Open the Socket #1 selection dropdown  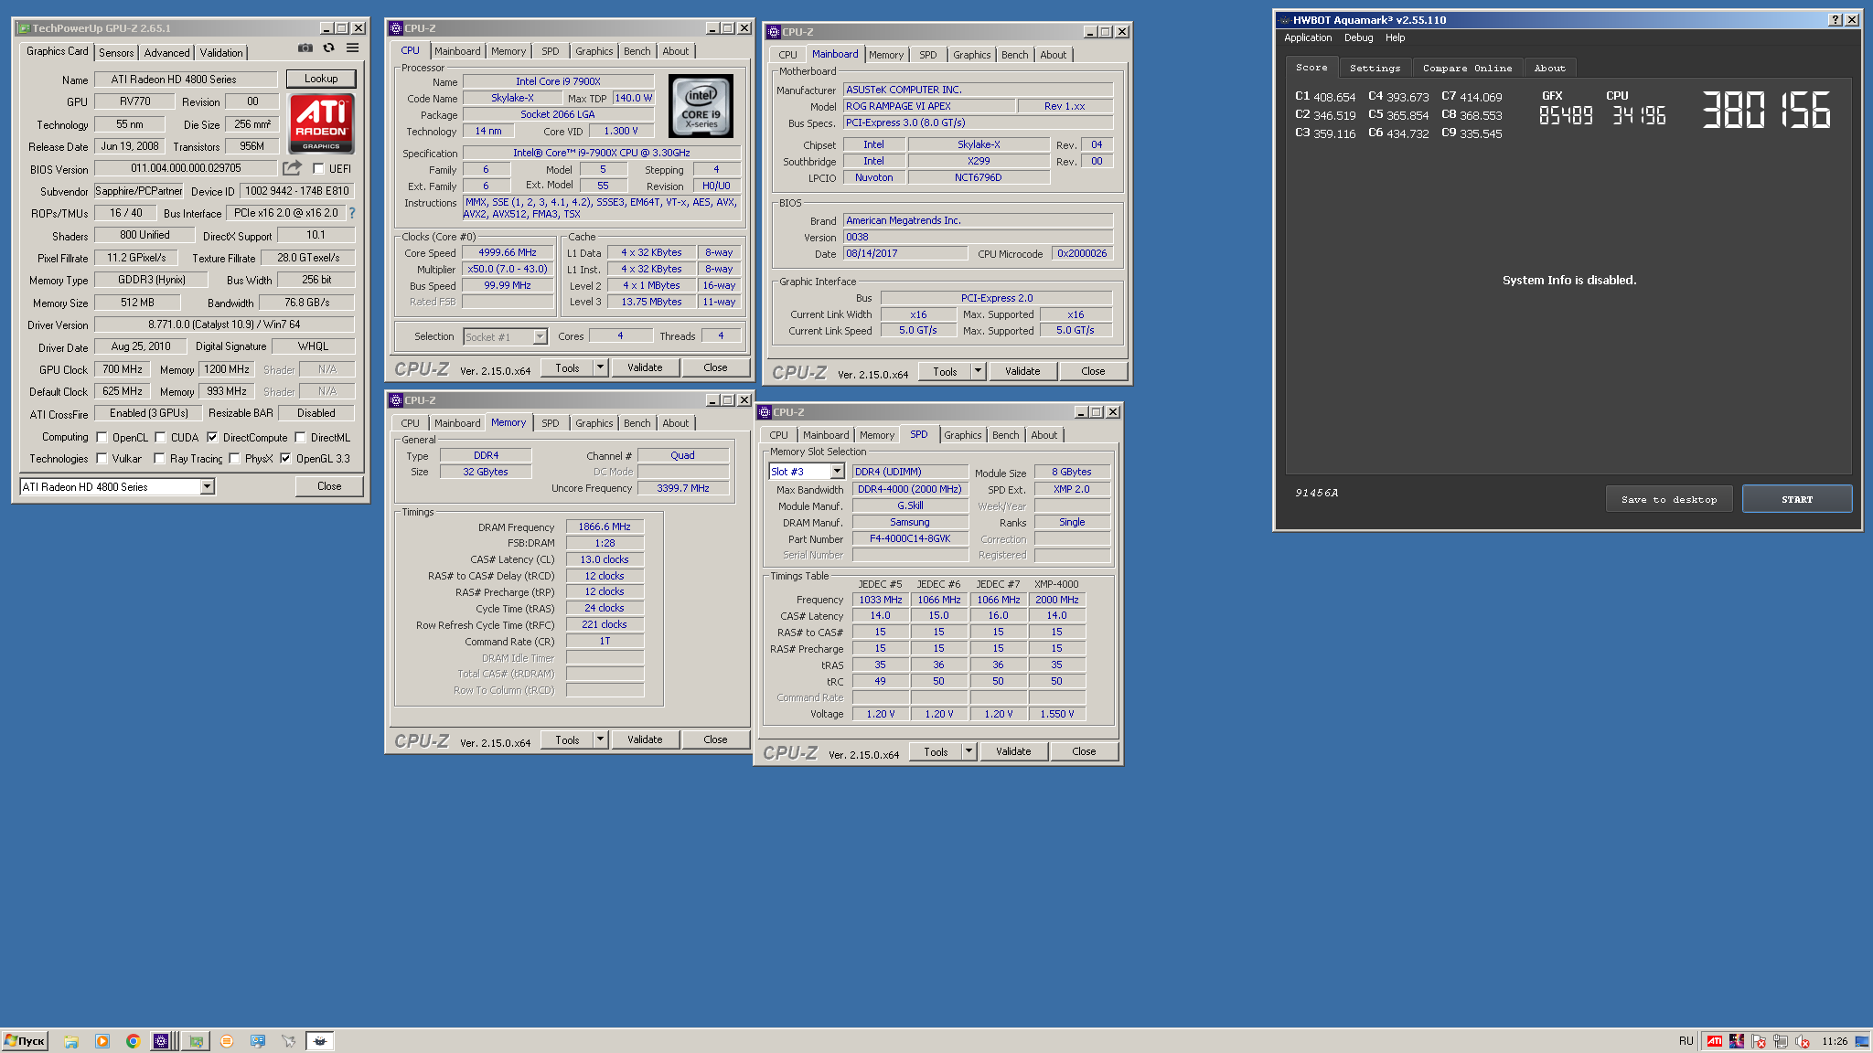coord(505,337)
